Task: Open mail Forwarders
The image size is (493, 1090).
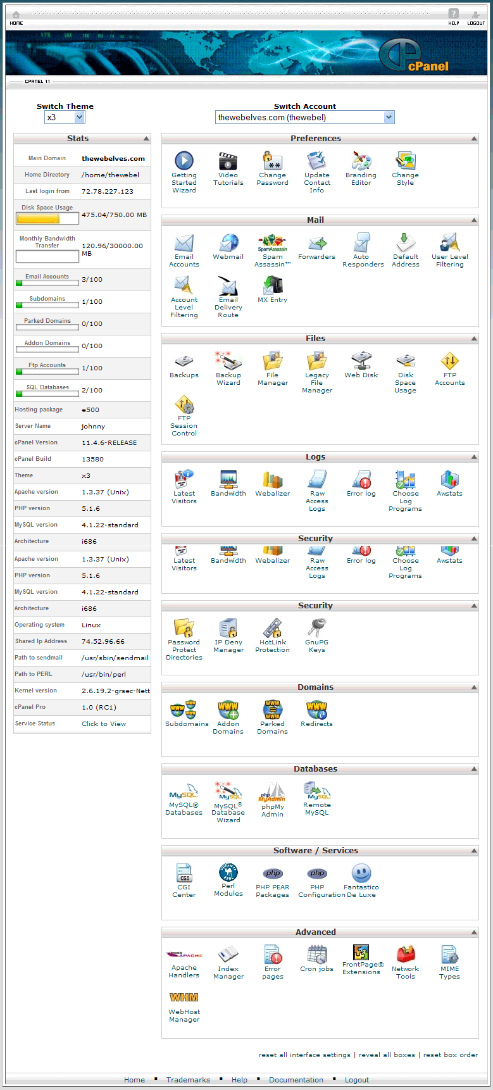Action: (x=317, y=247)
